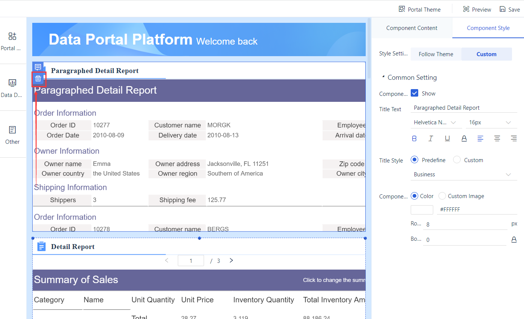Switch to the Component Style tab

pos(488,28)
